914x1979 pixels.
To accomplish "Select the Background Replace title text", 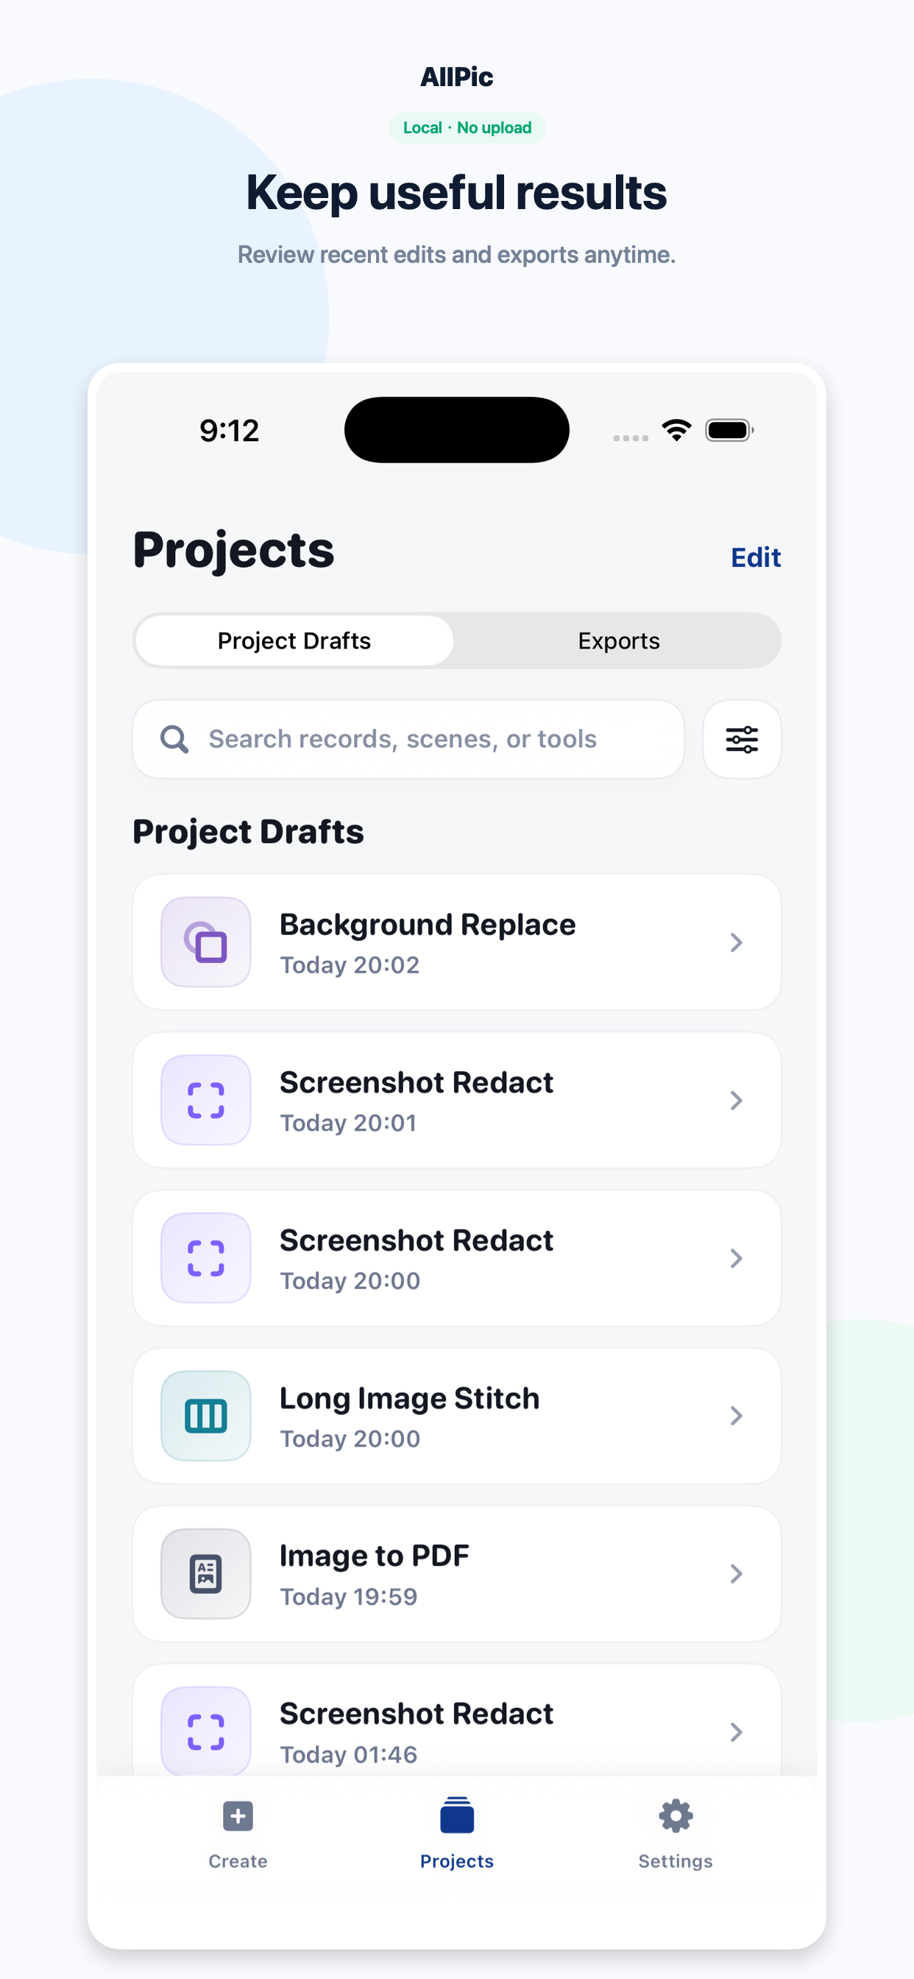I will point(427,924).
